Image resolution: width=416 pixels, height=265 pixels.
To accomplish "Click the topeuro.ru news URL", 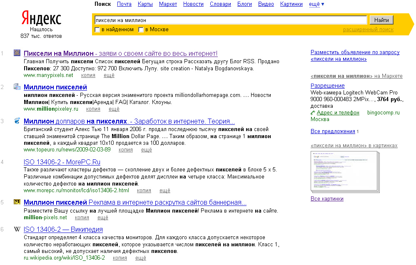I will pyautogui.click(x=67, y=150).
